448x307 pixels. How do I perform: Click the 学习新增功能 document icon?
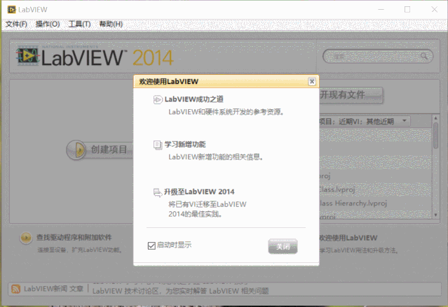[158, 145]
